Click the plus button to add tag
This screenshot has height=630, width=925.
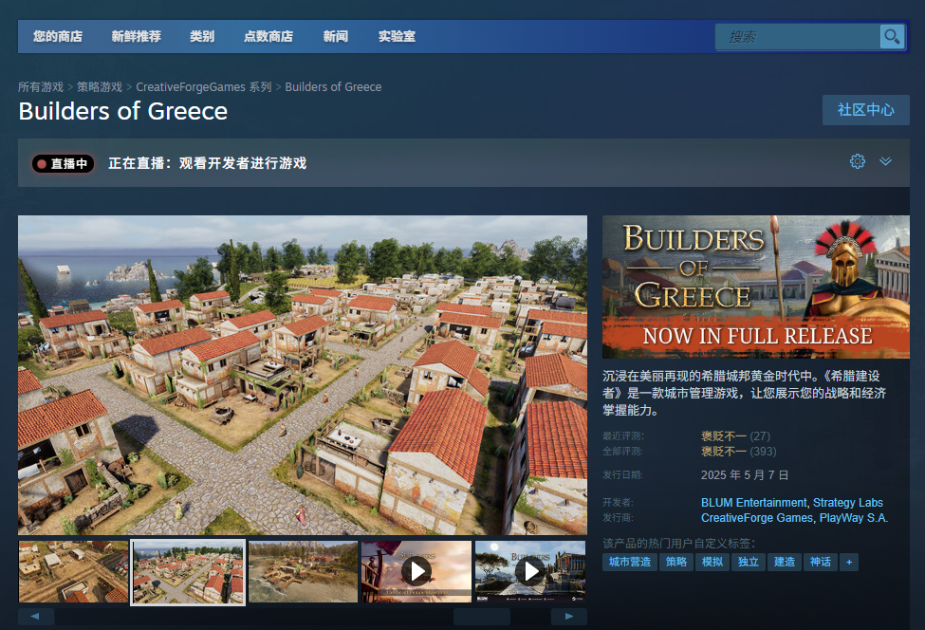[x=849, y=562]
